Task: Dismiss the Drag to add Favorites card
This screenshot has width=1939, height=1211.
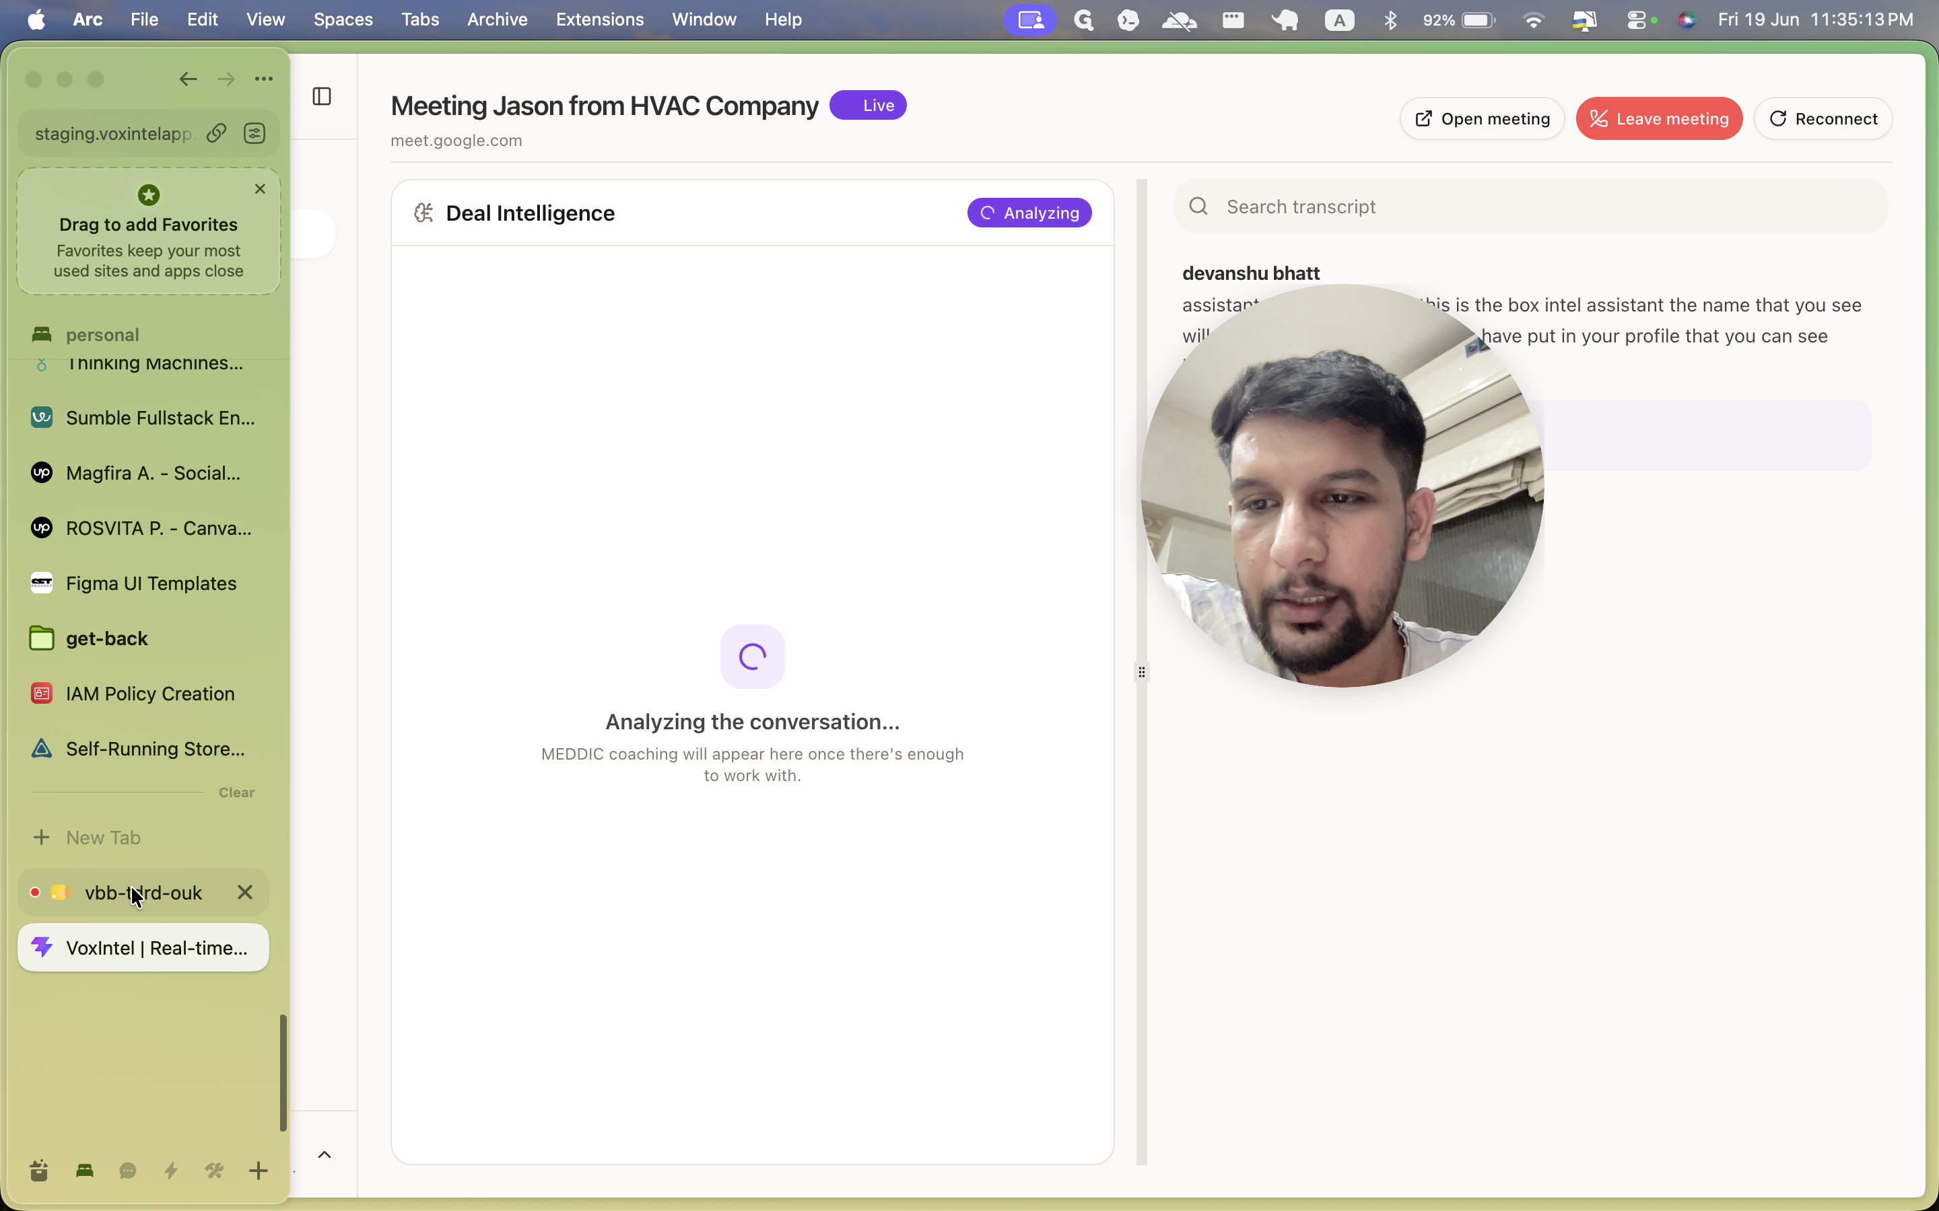Action: (260, 189)
